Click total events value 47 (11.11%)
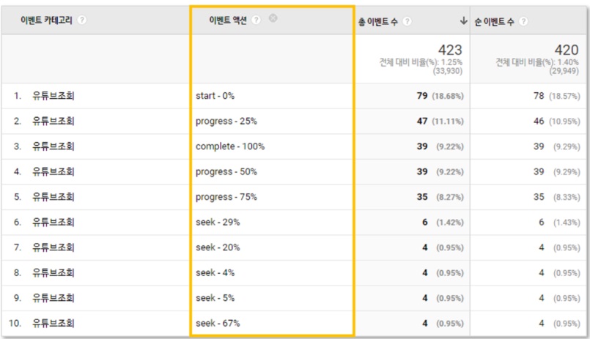The width and height of the screenshot is (590, 339). coord(440,121)
